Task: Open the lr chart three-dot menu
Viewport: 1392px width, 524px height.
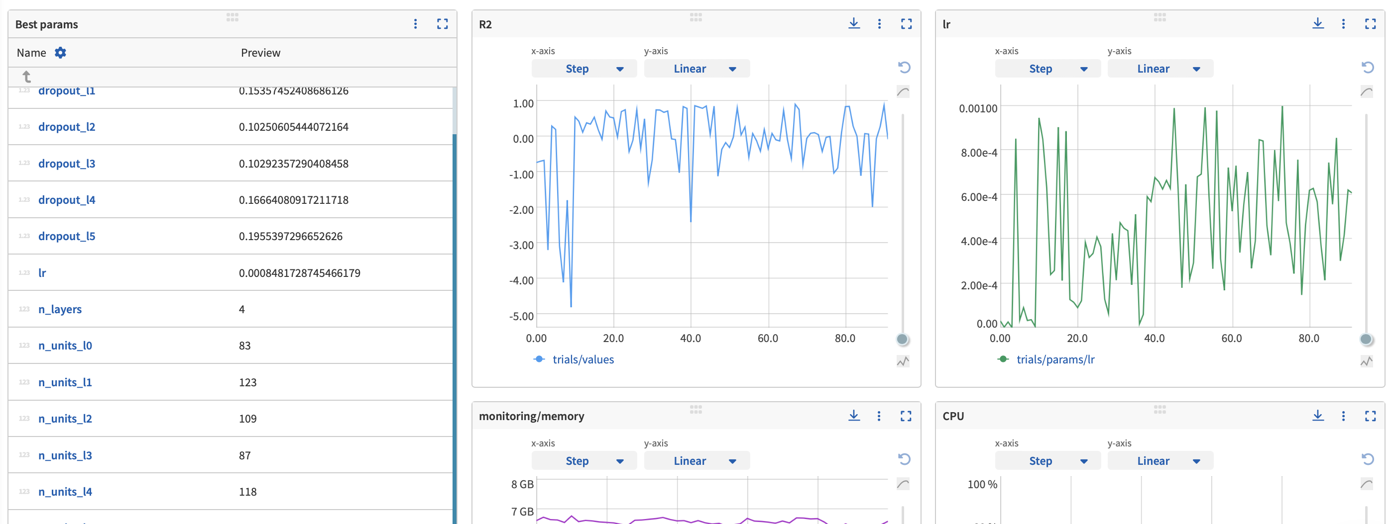Action: pyautogui.click(x=1343, y=24)
